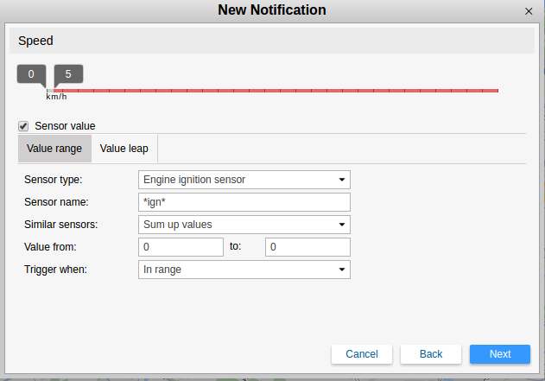Image resolution: width=545 pixels, height=381 pixels.
Task: Focus the Value from input box
Action: 181,247
